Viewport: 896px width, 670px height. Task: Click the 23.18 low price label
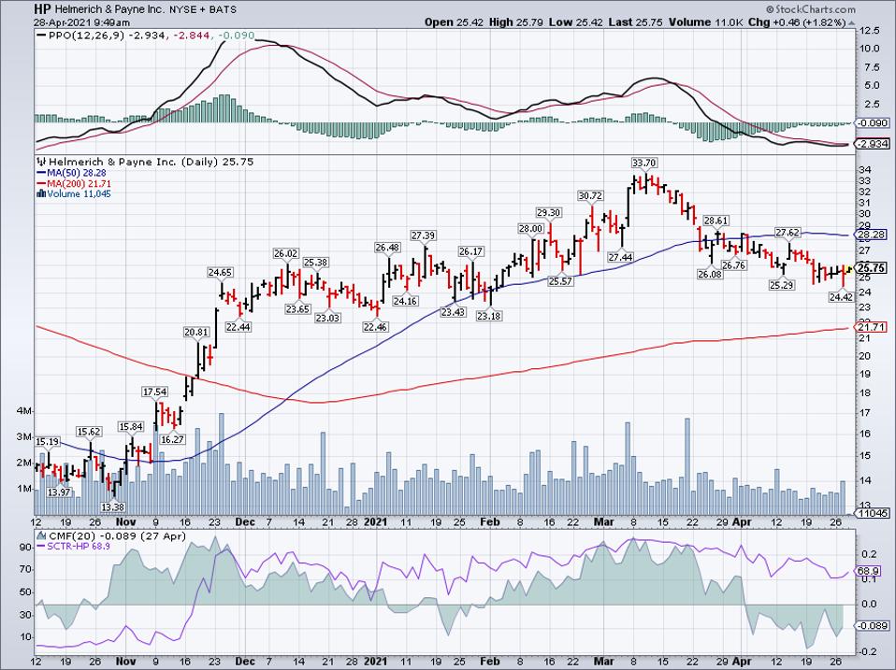coord(489,316)
